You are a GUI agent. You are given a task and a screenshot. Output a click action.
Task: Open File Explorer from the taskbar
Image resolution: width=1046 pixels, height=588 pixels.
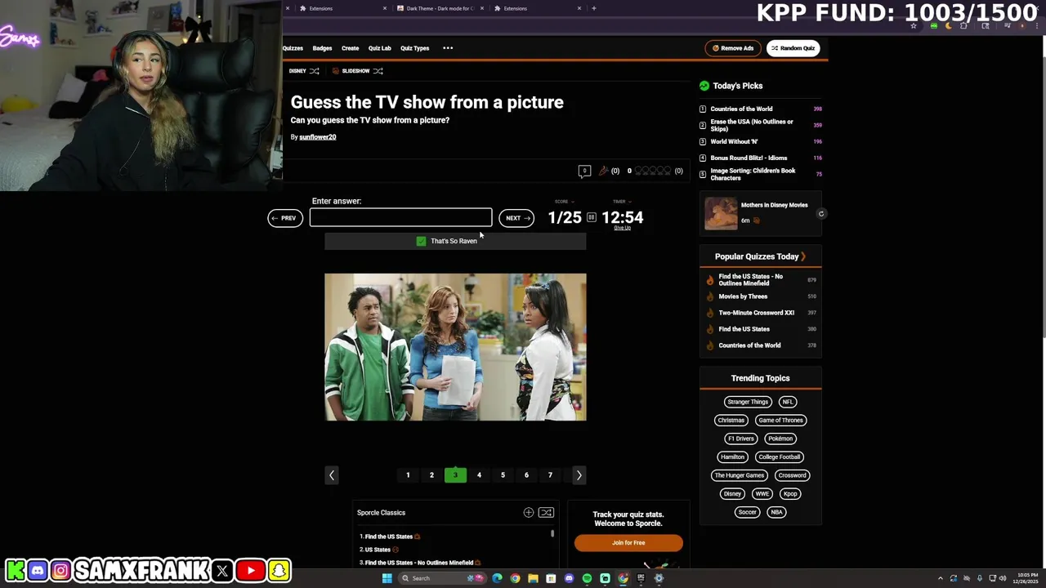point(533,578)
